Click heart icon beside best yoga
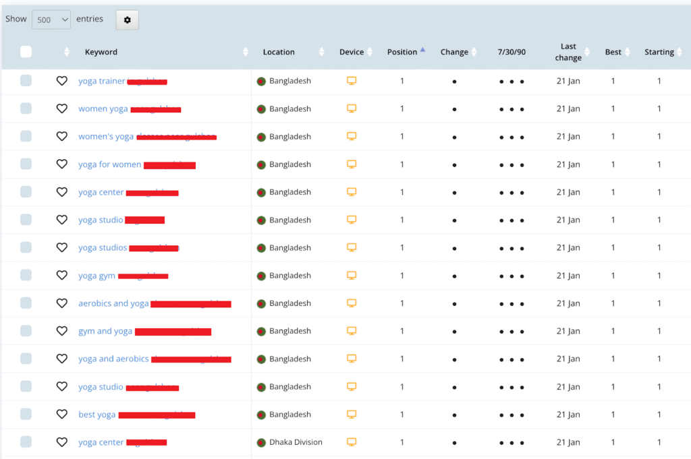 [x=61, y=415]
